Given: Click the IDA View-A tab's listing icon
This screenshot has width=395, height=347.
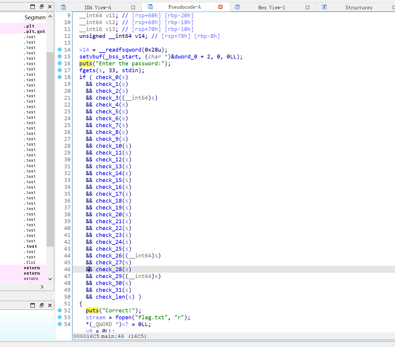Looking at the screenshot, I should [x=63, y=7].
